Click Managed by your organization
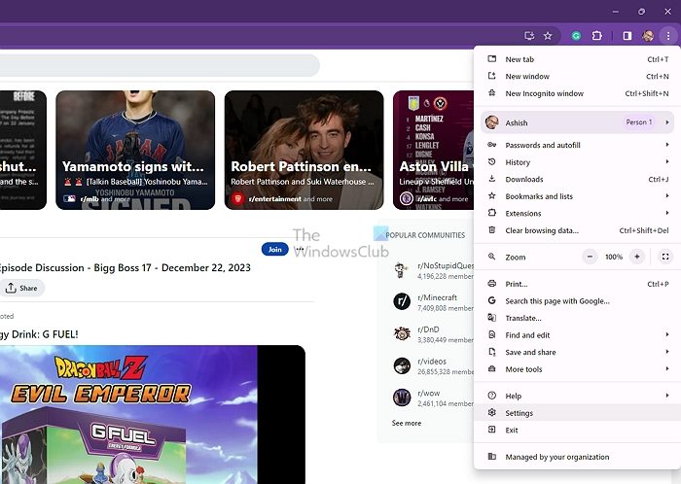 pyautogui.click(x=578, y=457)
